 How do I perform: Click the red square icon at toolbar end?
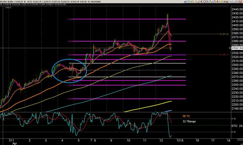pyautogui.click(x=240, y=2)
